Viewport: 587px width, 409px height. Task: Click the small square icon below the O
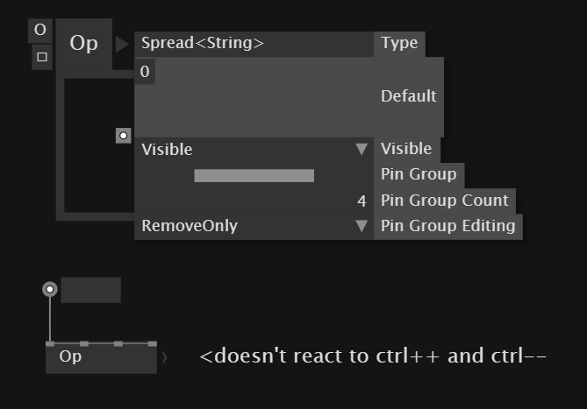[x=41, y=58]
